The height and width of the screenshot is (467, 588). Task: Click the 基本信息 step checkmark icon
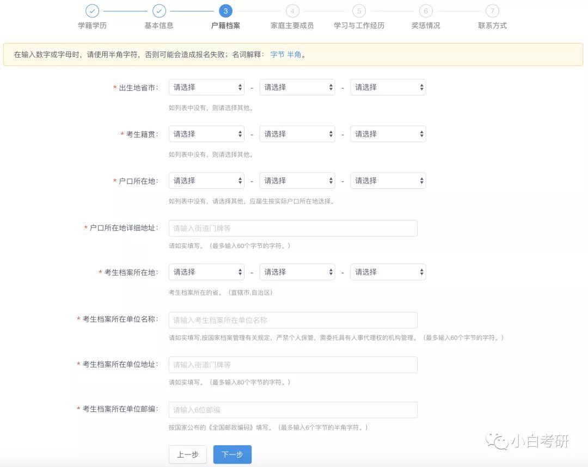coord(159,10)
